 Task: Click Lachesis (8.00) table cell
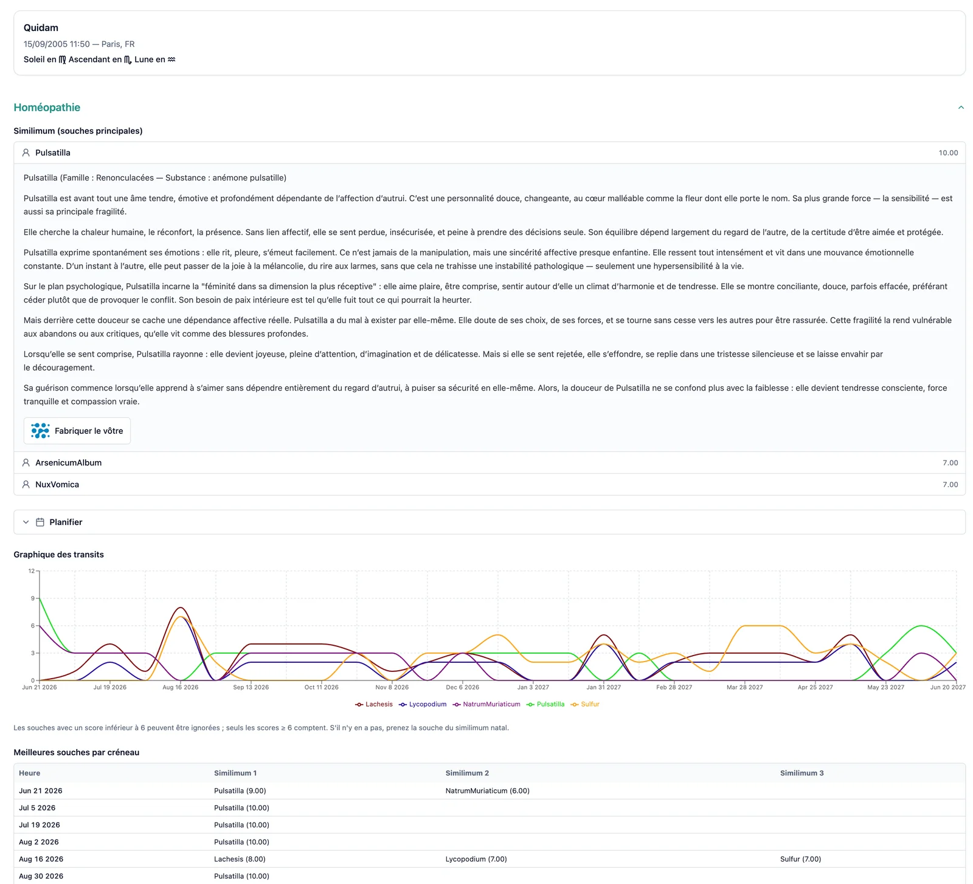coord(240,859)
